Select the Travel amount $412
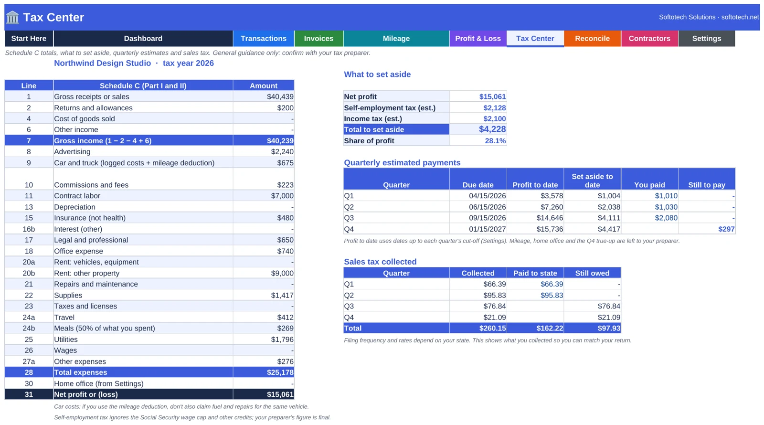Viewport: 764px width, 425px height. coord(264,318)
